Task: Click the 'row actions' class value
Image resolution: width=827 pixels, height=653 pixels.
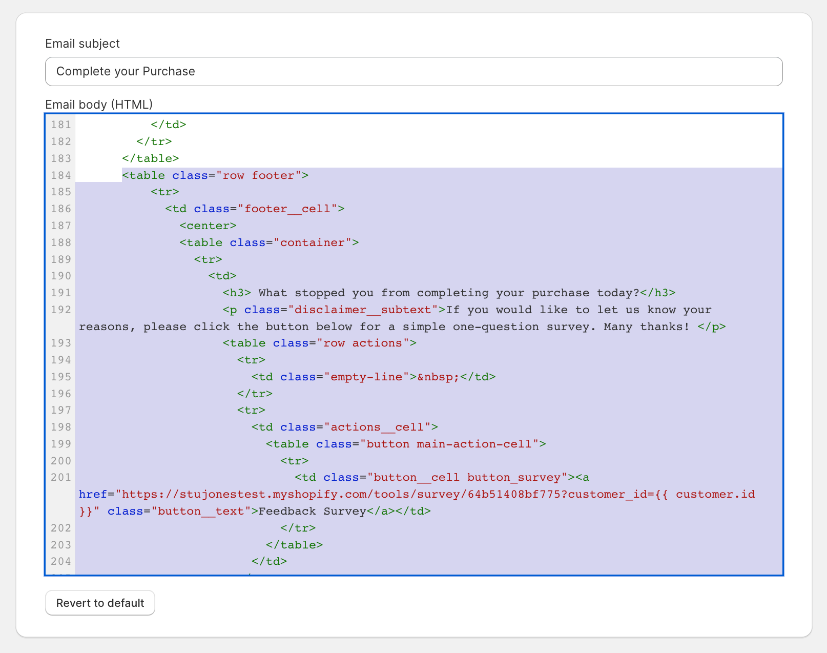Action: coord(363,343)
